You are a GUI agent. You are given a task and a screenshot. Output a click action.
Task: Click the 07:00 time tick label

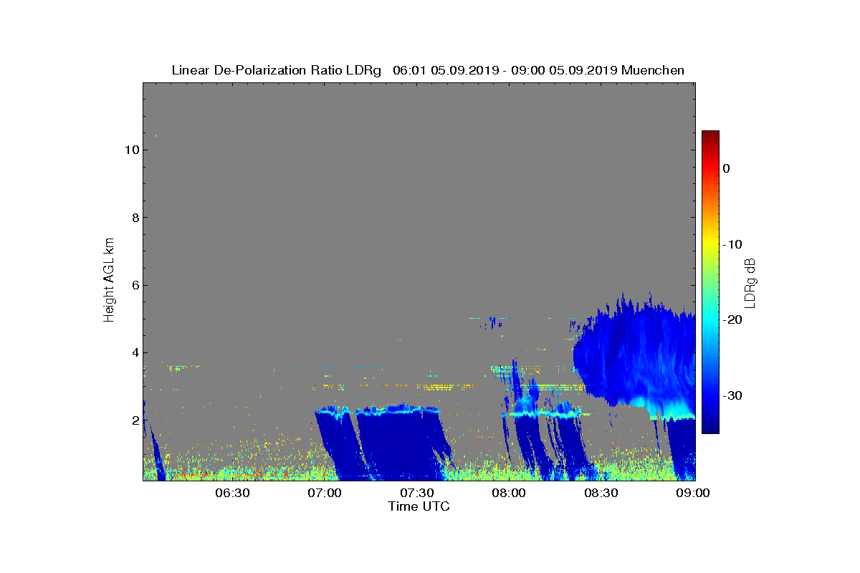tap(325, 493)
